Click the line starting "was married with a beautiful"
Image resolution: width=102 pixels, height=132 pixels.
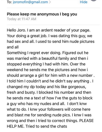coord(47,58)
